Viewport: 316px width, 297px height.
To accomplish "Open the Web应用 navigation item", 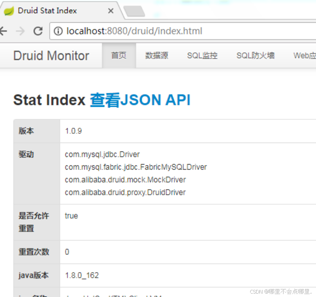I will pyautogui.click(x=305, y=55).
